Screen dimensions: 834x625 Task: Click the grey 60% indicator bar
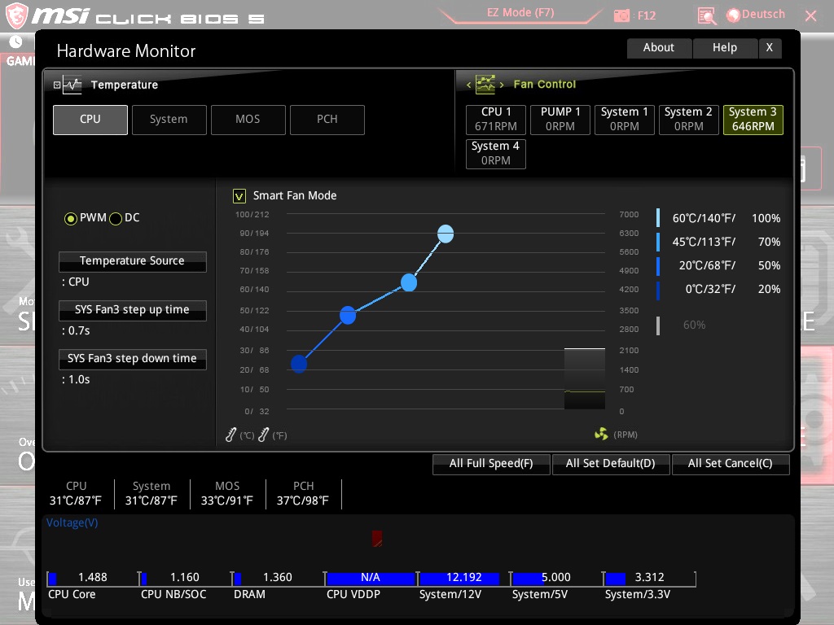(x=658, y=326)
